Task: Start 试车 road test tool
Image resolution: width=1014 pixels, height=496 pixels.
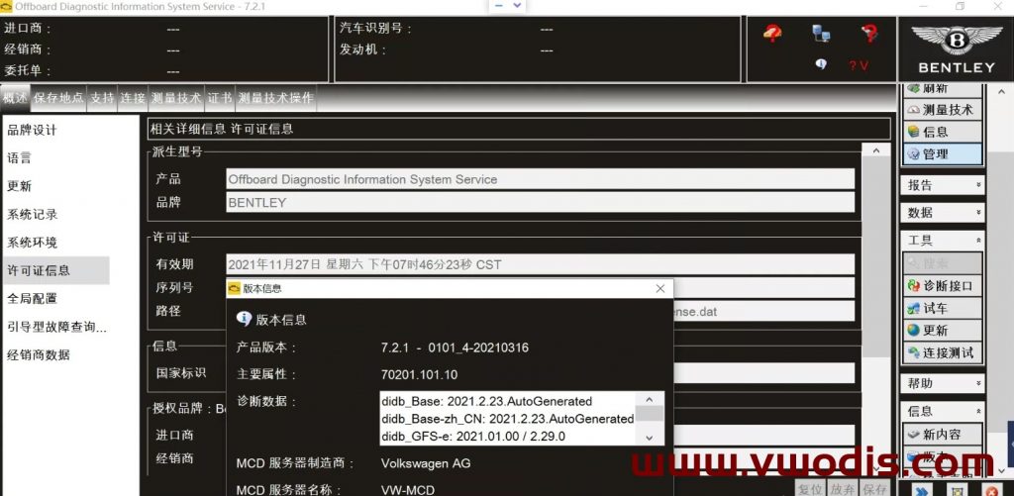Action: click(x=943, y=308)
